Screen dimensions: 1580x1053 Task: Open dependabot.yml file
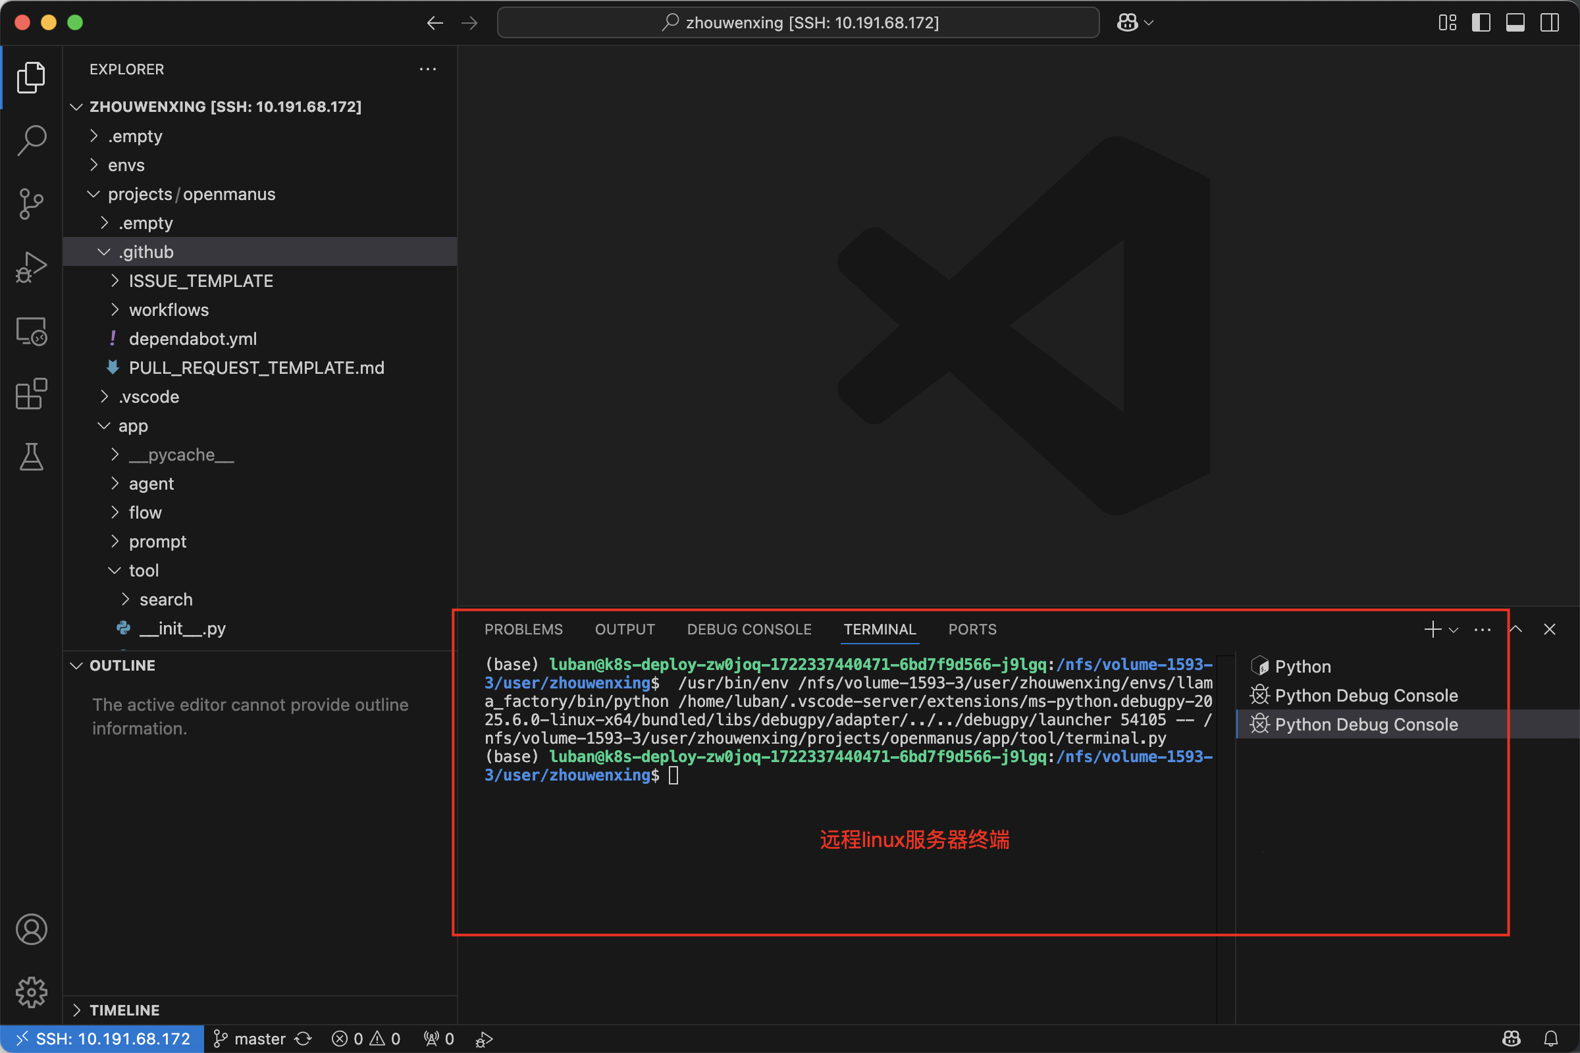pyautogui.click(x=260, y=338)
